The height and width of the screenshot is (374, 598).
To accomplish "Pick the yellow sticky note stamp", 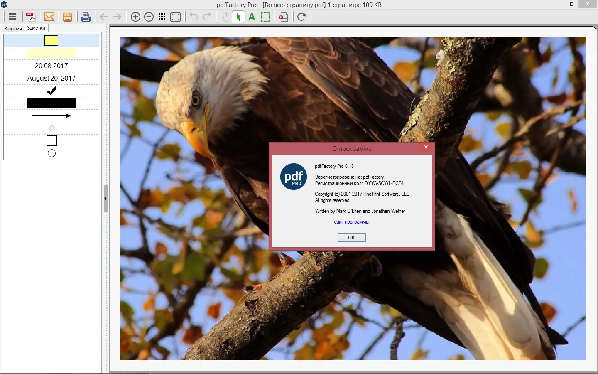I will [51, 40].
